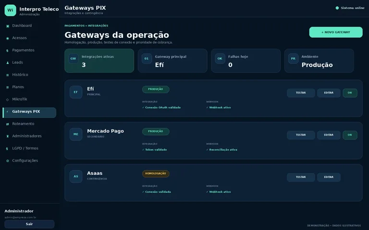Click the GW badge on Integrações ativas
Image resolution: width=369 pixels, height=230 pixels.
pos(73,58)
